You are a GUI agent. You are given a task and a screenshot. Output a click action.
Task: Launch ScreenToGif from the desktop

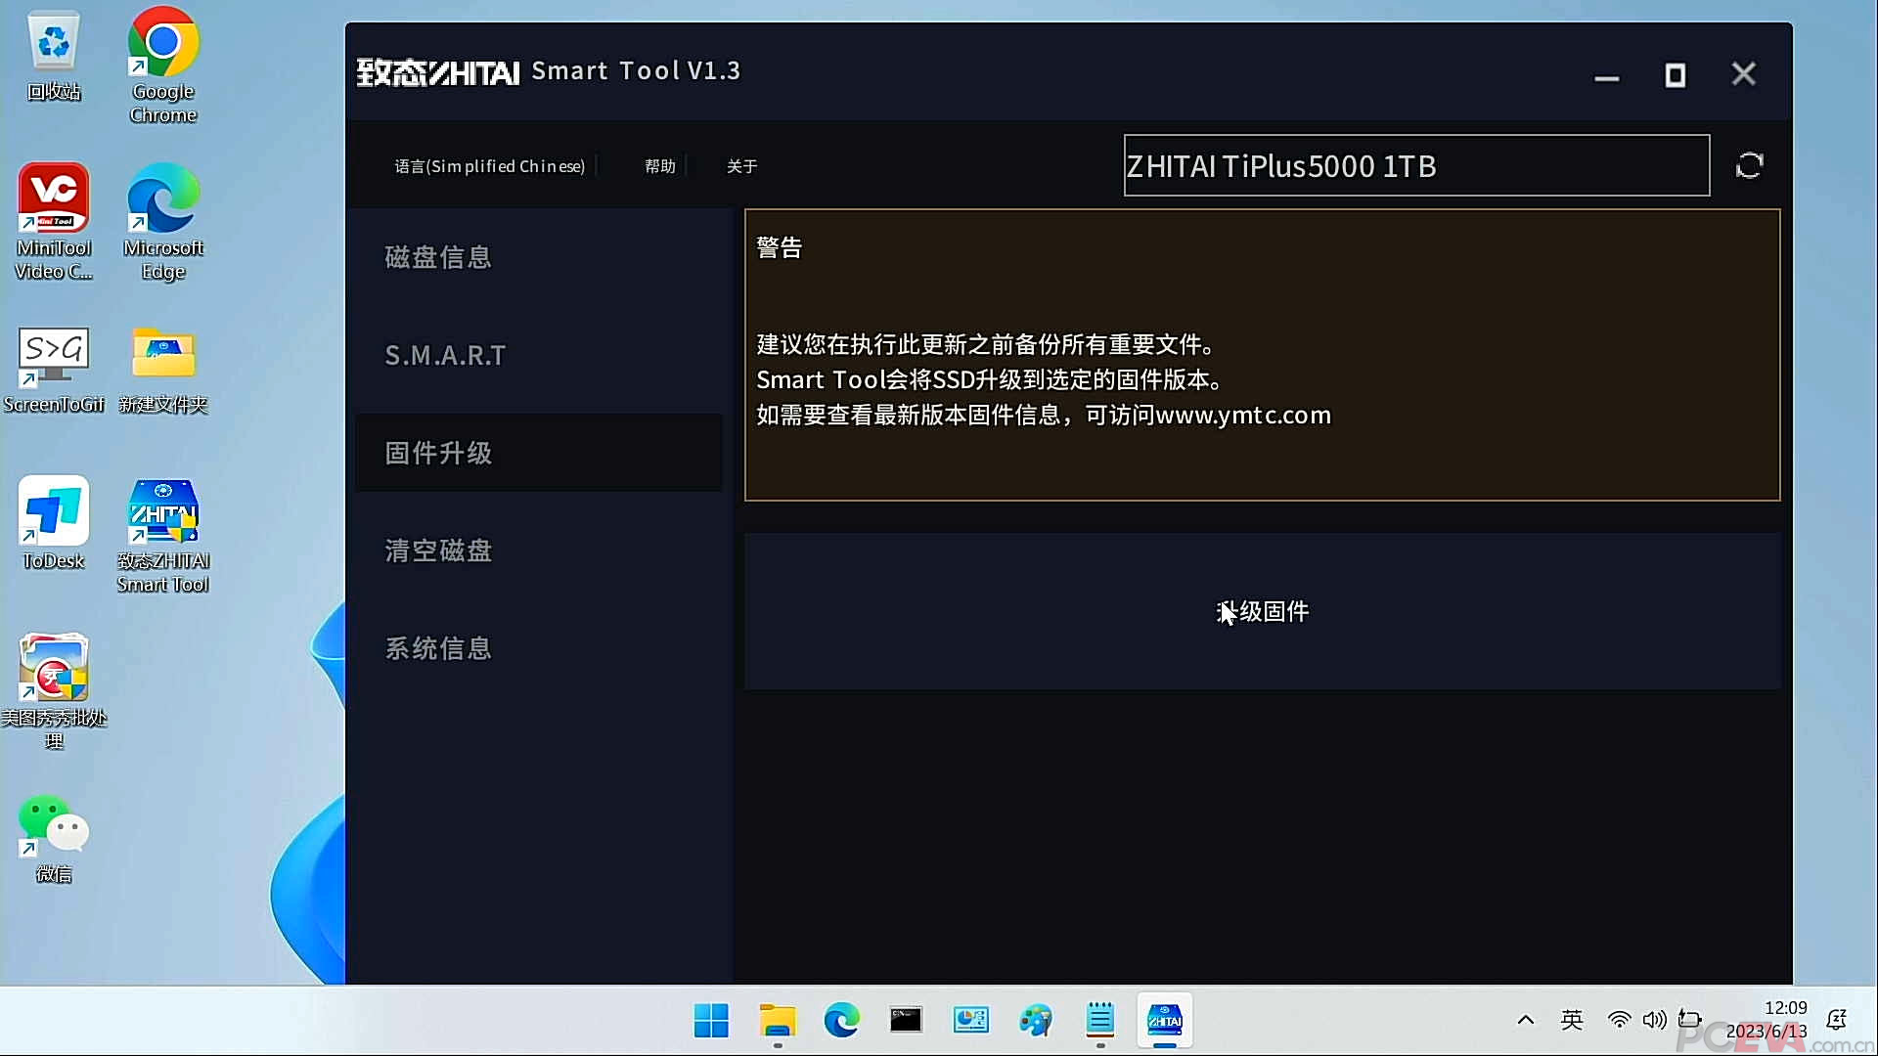pyautogui.click(x=54, y=352)
